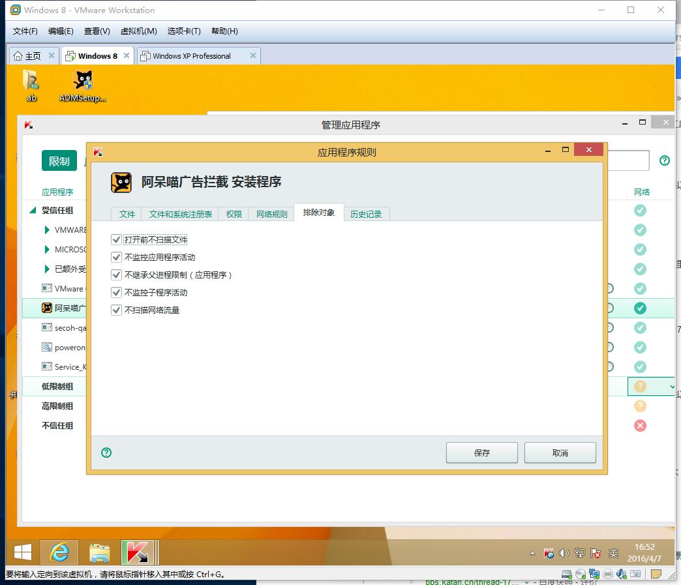Click the taskbar clock showing 16:52
The width and height of the screenshot is (681, 585).
pos(644,552)
